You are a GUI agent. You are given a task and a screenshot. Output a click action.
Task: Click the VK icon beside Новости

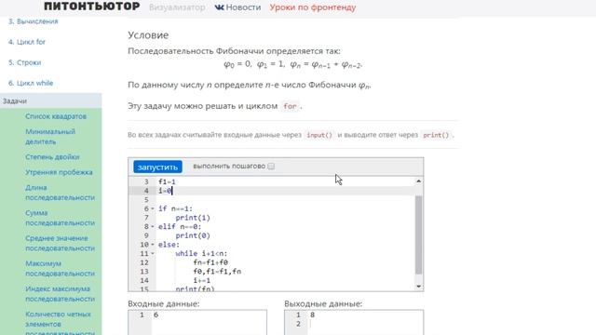pos(219,7)
